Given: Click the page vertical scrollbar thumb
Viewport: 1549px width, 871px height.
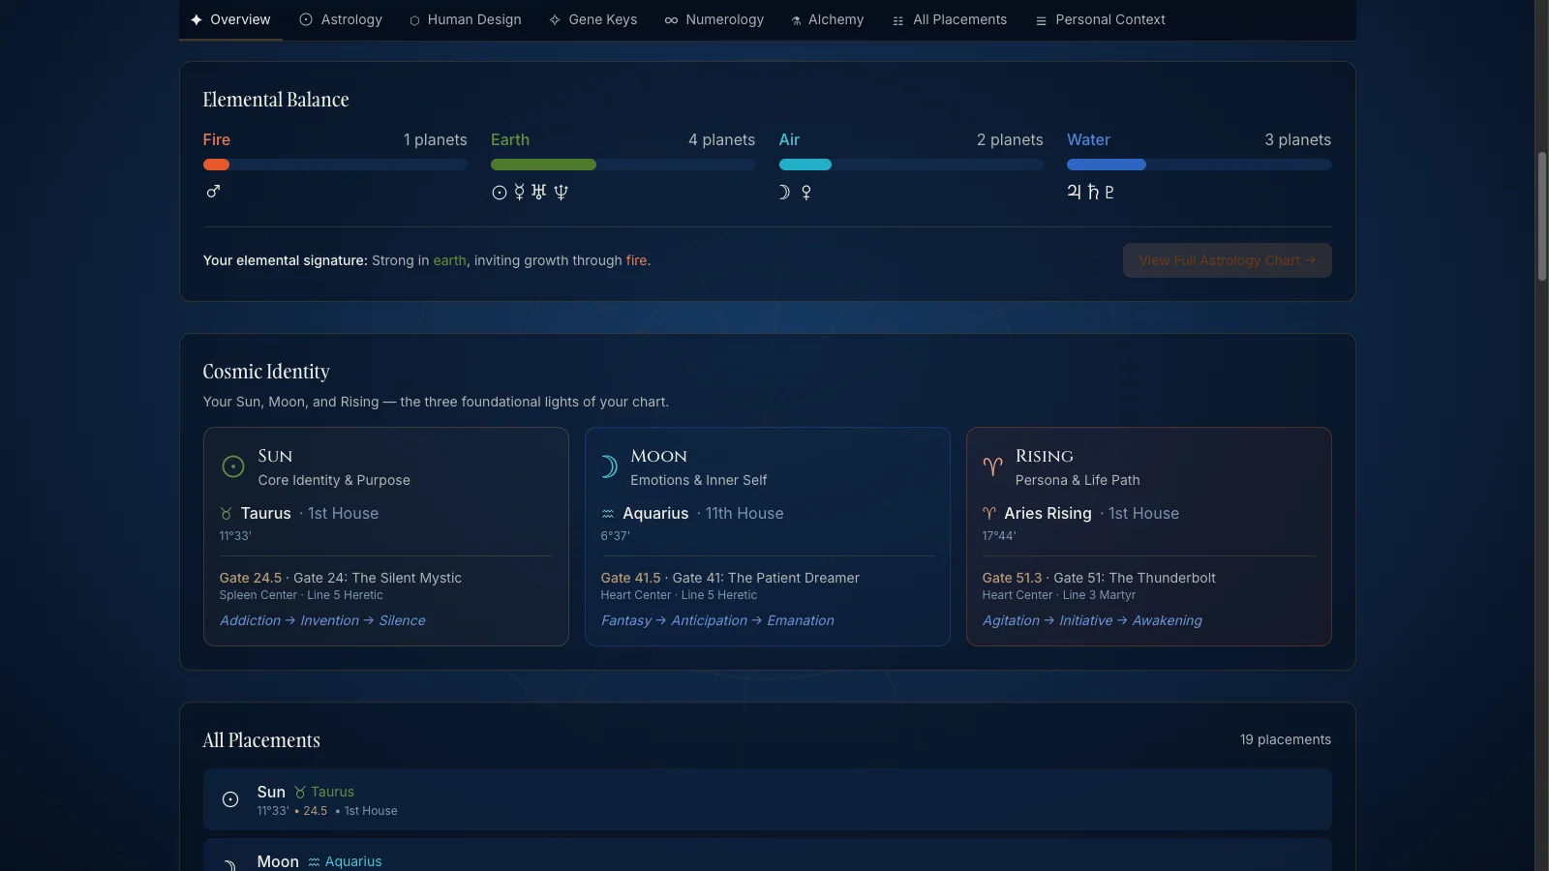Looking at the screenshot, I should pyautogui.click(x=1542, y=216).
